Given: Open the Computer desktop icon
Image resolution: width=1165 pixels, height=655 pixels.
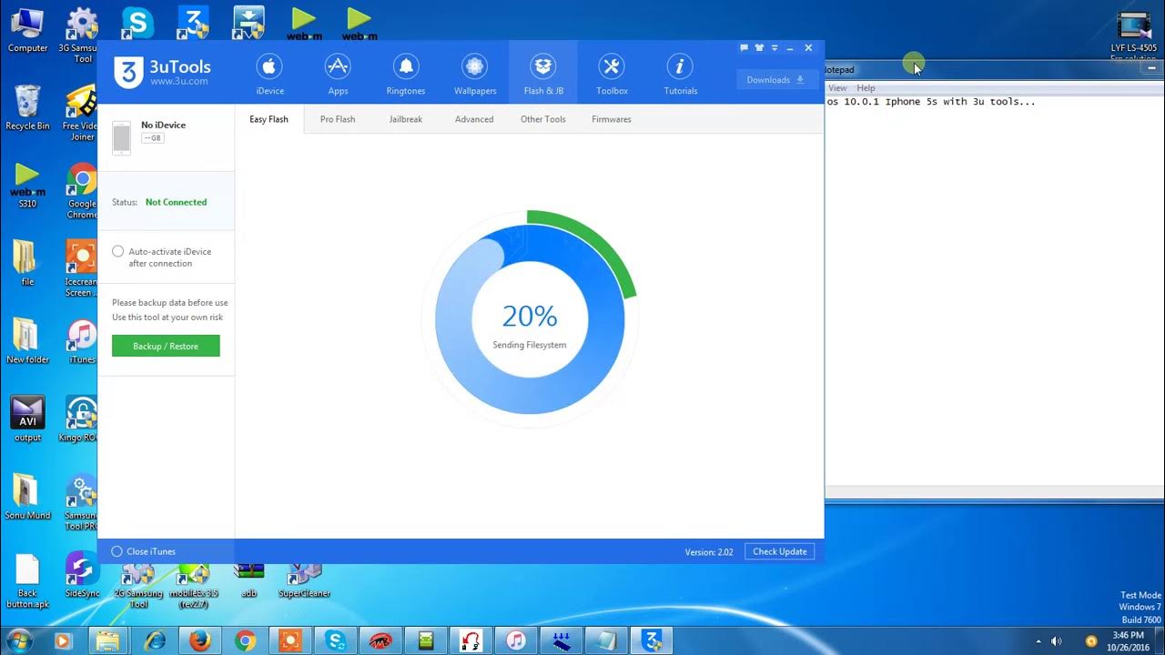Looking at the screenshot, I should [x=27, y=30].
